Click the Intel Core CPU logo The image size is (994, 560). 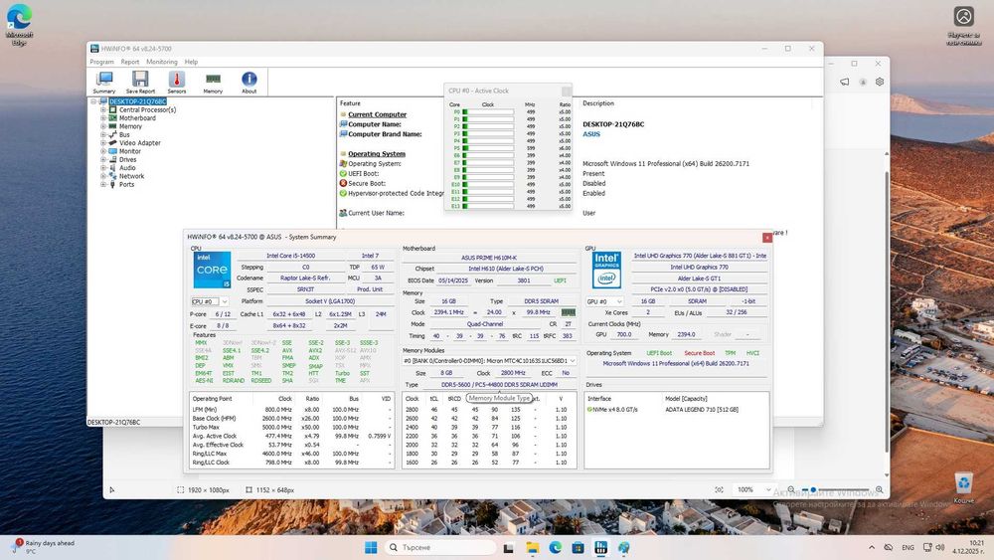point(212,271)
